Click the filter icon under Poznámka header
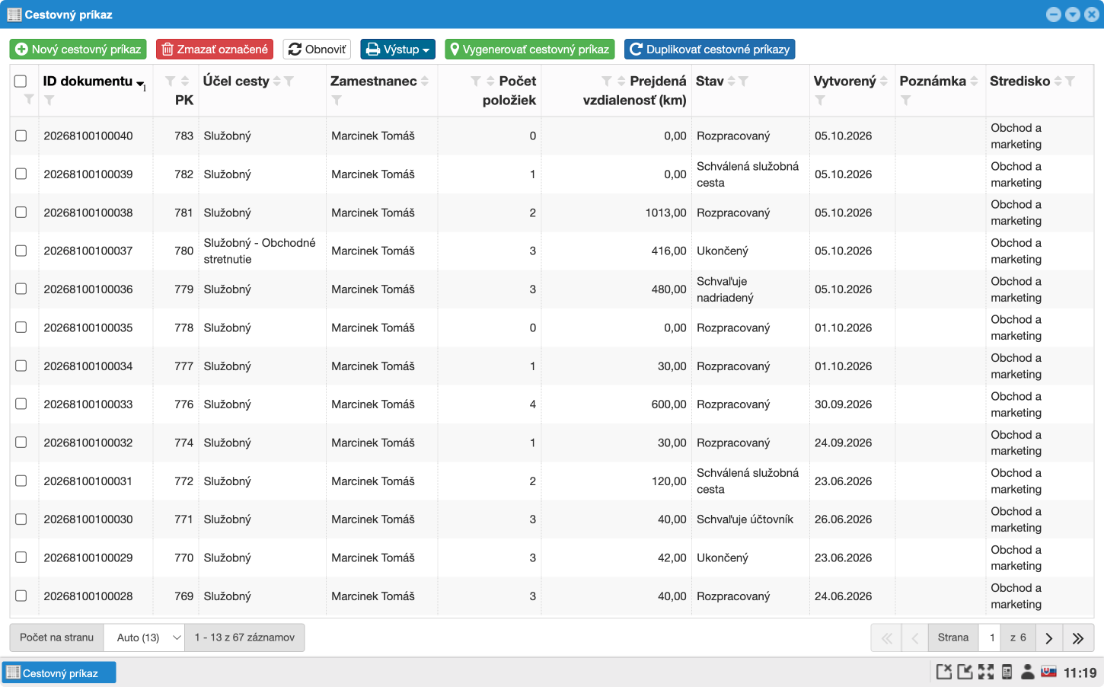 pos(905,100)
